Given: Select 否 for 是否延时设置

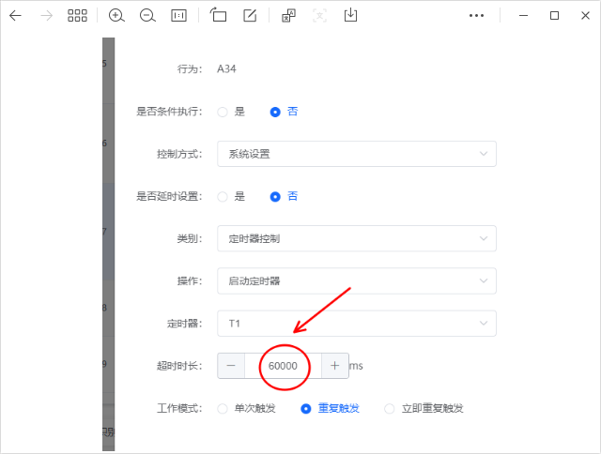Looking at the screenshot, I should [x=284, y=197].
